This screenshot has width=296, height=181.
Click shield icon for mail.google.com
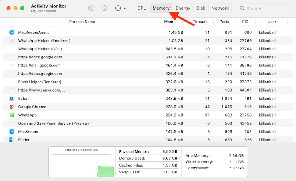pyautogui.click(x=12, y=65)
